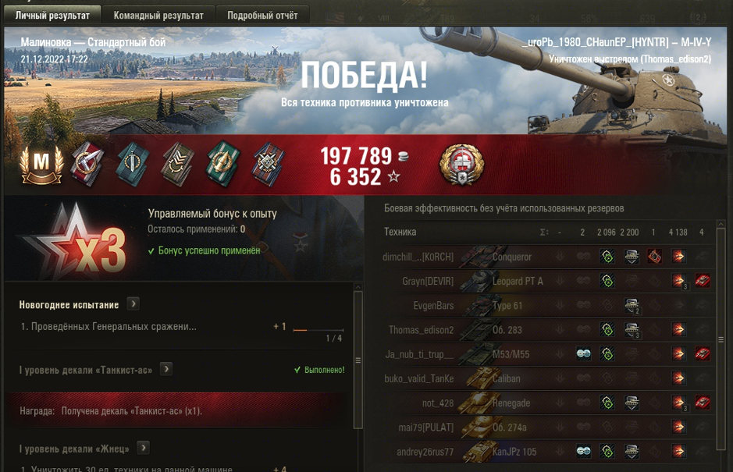Click the plaid crosshair ribbon award icon
The height and width of the screenshot is (472, 733).
[268, 165]
